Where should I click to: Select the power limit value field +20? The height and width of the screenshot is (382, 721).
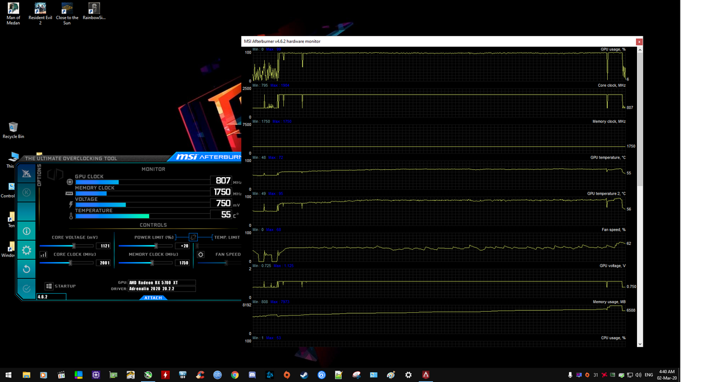tap(183, 246)
